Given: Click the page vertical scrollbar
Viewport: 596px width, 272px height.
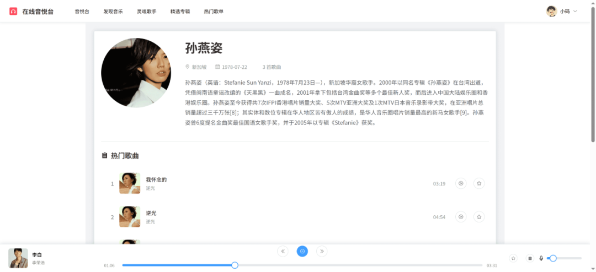Looking at the screenshot, I should (x=593, y=74).
